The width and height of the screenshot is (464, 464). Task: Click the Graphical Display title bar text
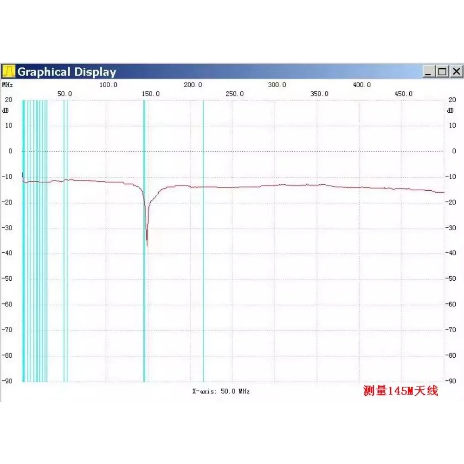(x=66, y=72)
